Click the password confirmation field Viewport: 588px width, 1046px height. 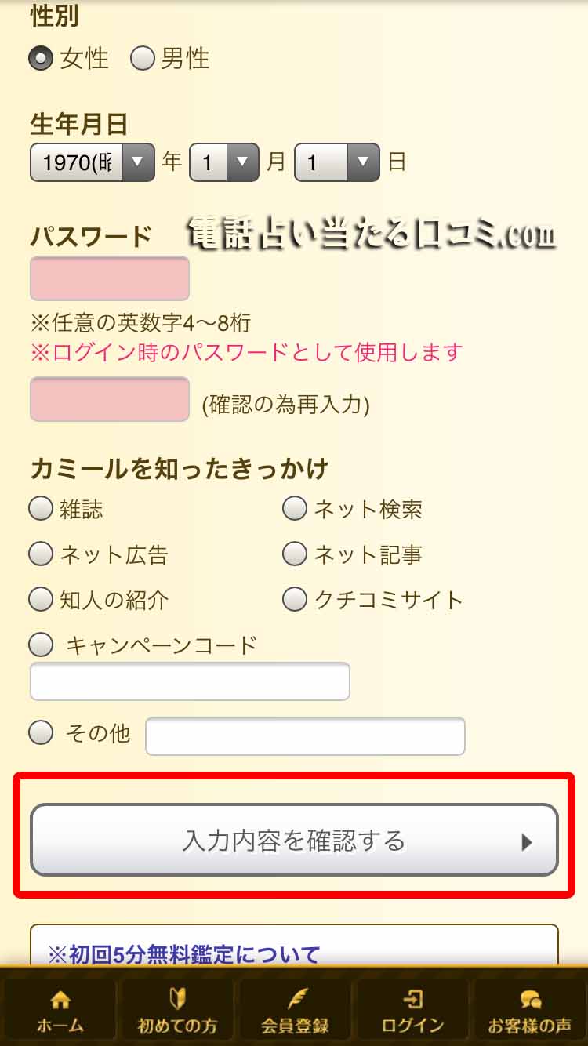coord(110,399)
